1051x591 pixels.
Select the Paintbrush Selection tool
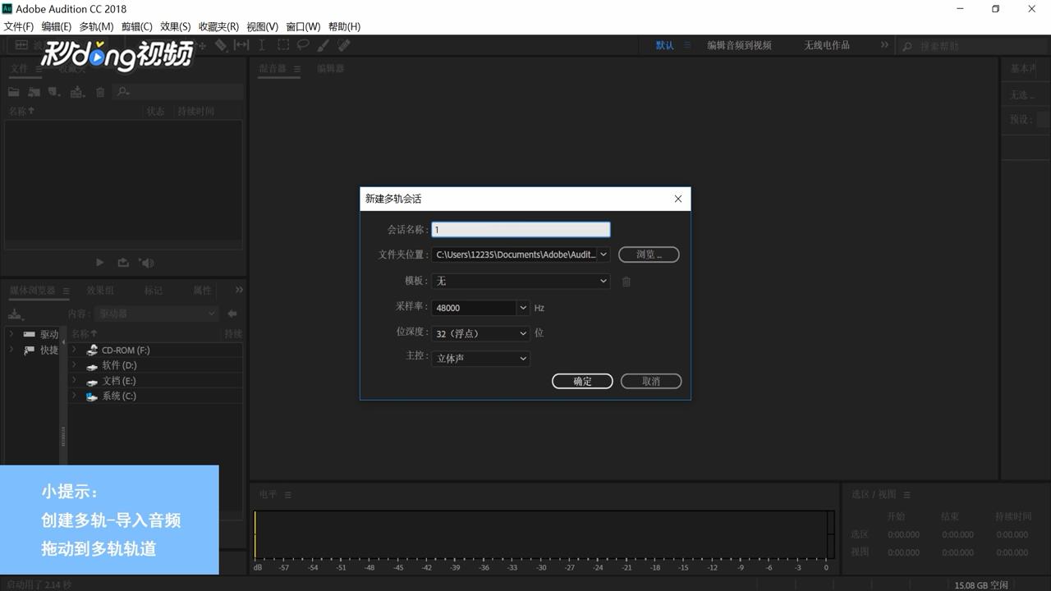pyautogui.click(x=324, y=45)
